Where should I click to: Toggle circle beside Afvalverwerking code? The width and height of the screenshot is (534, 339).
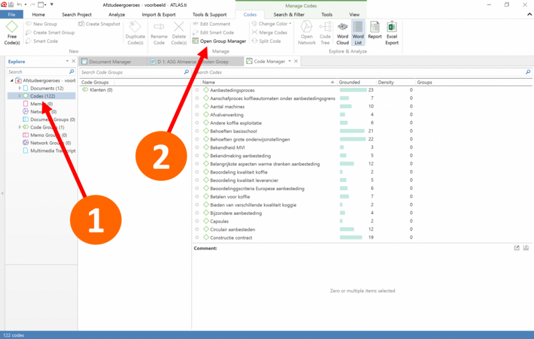(x=197, y=115)
